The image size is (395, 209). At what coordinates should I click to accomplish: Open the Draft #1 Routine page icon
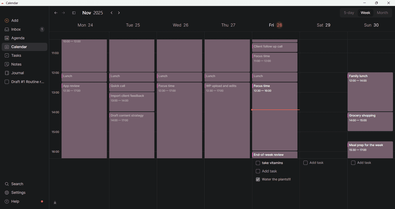(x=7, y=82)
